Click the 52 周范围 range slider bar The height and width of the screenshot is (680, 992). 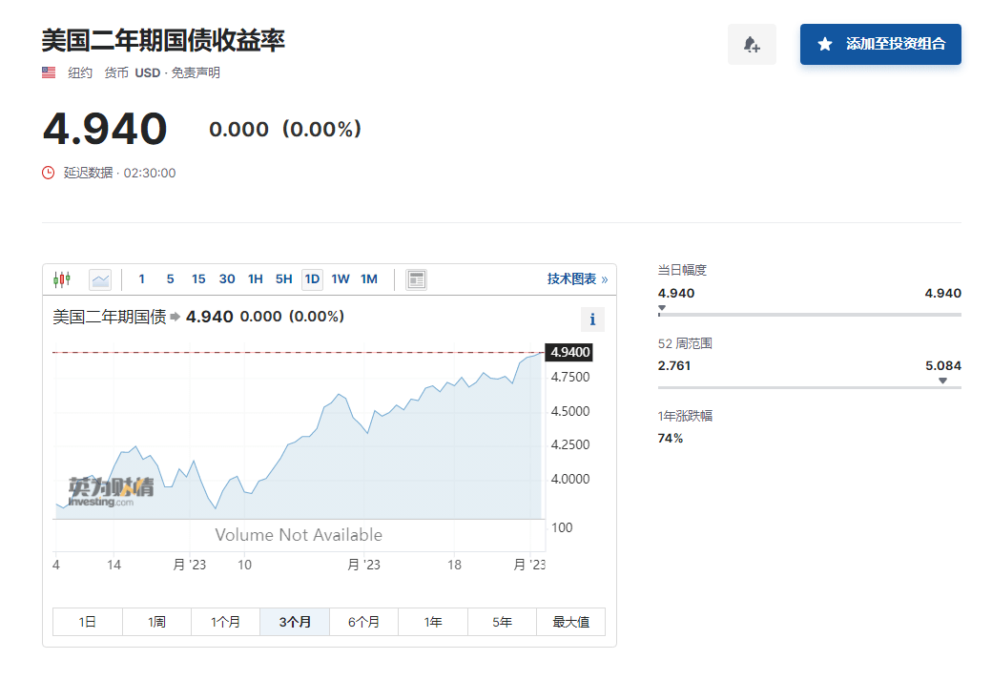point(810,387)
